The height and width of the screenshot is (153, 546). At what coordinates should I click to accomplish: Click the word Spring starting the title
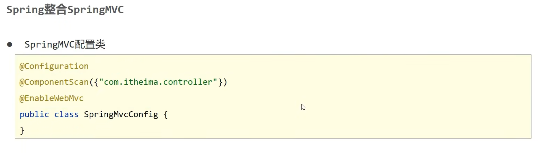25,10
